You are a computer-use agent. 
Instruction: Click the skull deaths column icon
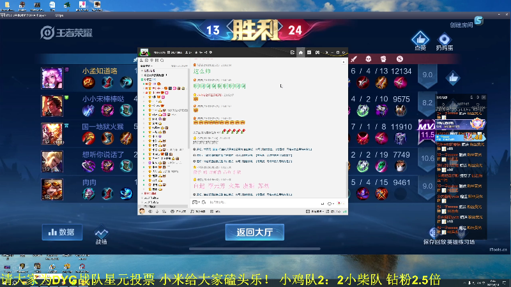pos(369,59)
